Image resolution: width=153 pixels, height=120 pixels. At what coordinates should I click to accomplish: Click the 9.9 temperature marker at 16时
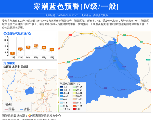pos(44,48)
